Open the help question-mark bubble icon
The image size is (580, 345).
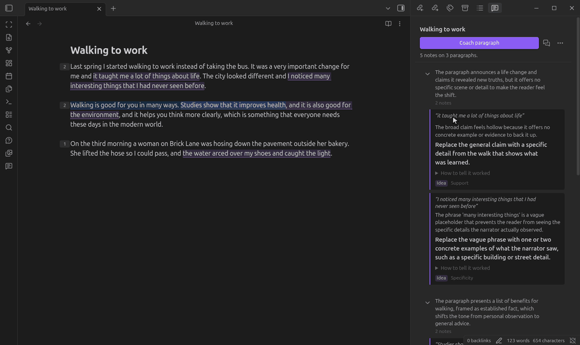(x=9, y=141)
